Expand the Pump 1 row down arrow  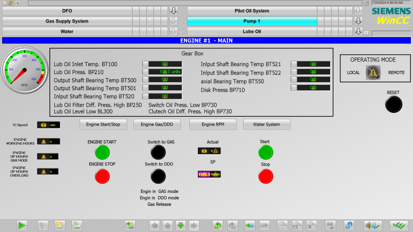coord(358,21)
